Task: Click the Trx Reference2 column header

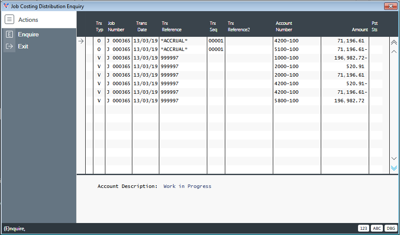Action: click(x=239, y=27)
